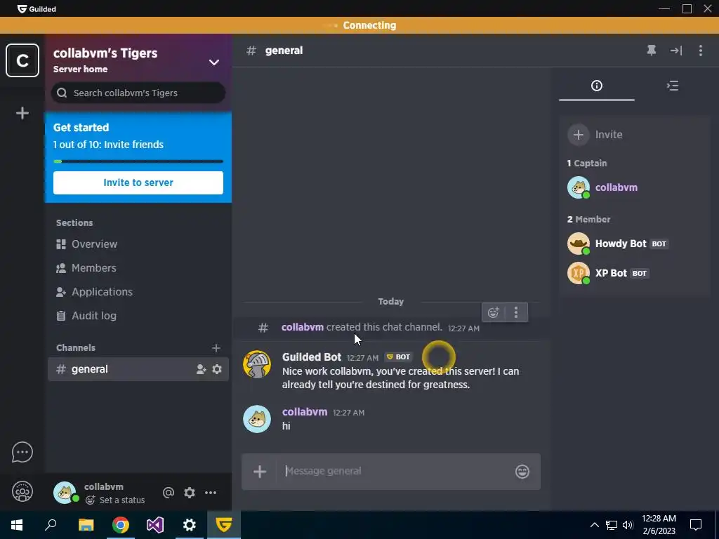Switch to threads list tab in sidebar
This screenshot has width=719, height=539.
tap(673, 86)
